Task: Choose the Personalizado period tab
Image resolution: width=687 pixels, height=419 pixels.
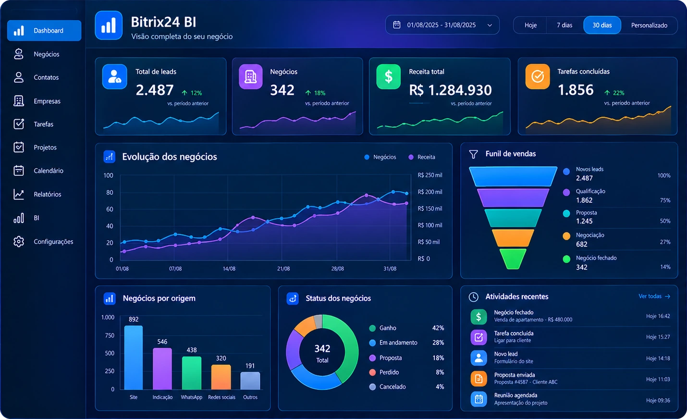Action: [649, 25]
